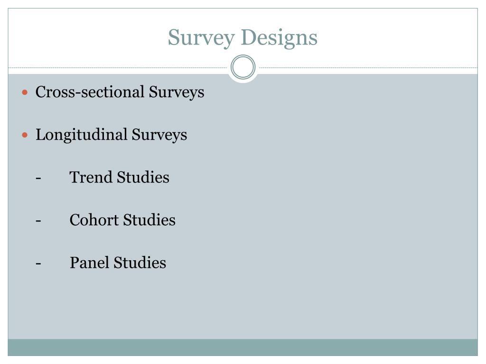Select the Cohort Studies sub-item
The width and height of the screenshot is (486, 364).
[x=122, y=220]
